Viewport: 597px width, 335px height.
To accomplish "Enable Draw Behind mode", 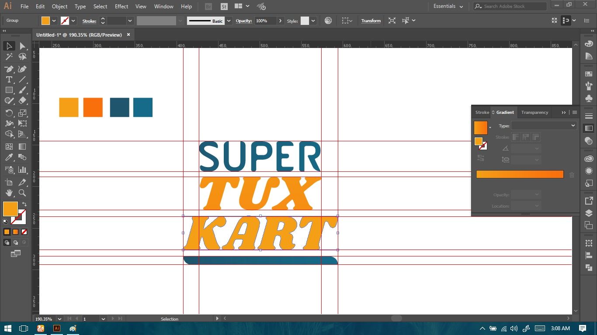I will point(16,243).
